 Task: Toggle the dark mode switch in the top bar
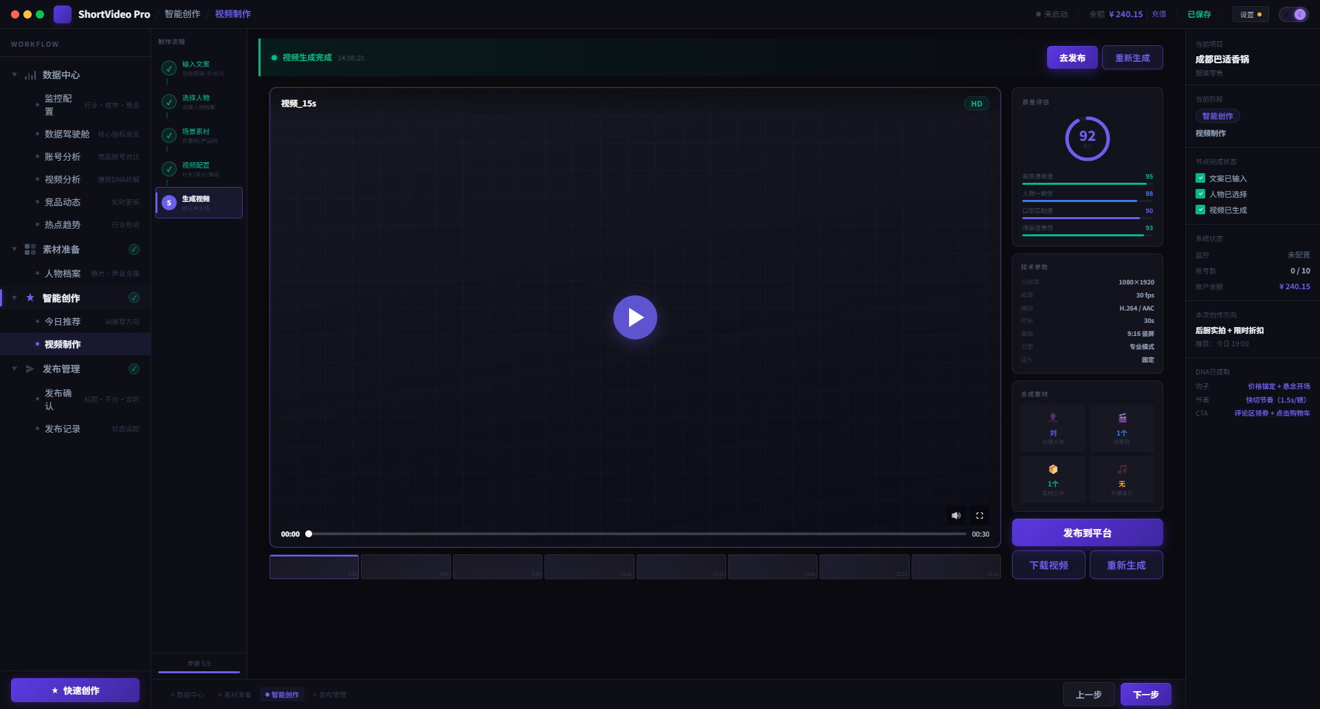(1299, 14)
